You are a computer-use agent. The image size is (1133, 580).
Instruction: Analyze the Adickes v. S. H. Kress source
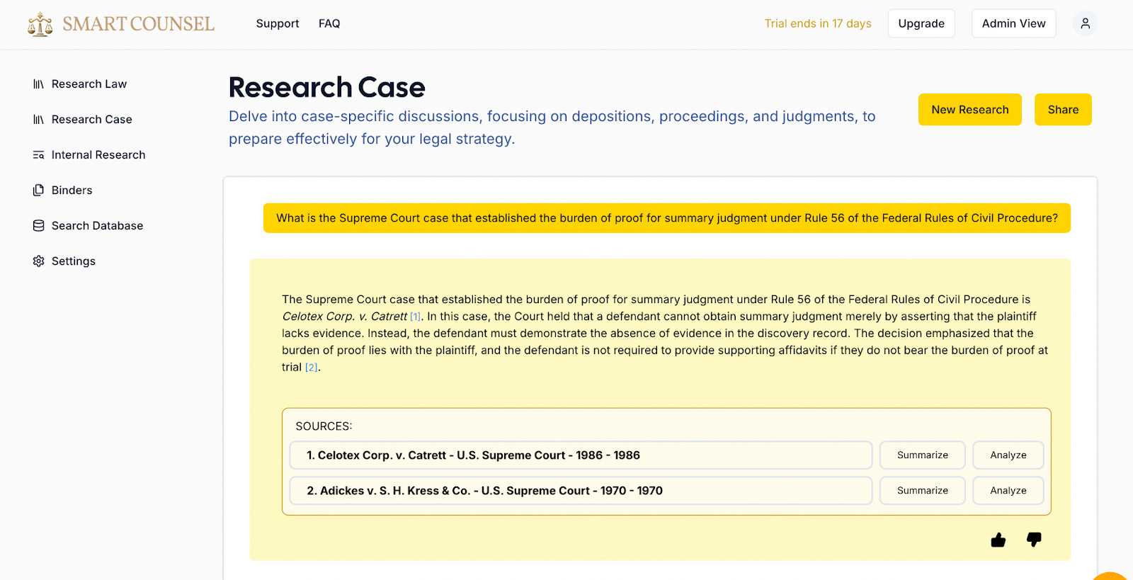pos(1008,491)
